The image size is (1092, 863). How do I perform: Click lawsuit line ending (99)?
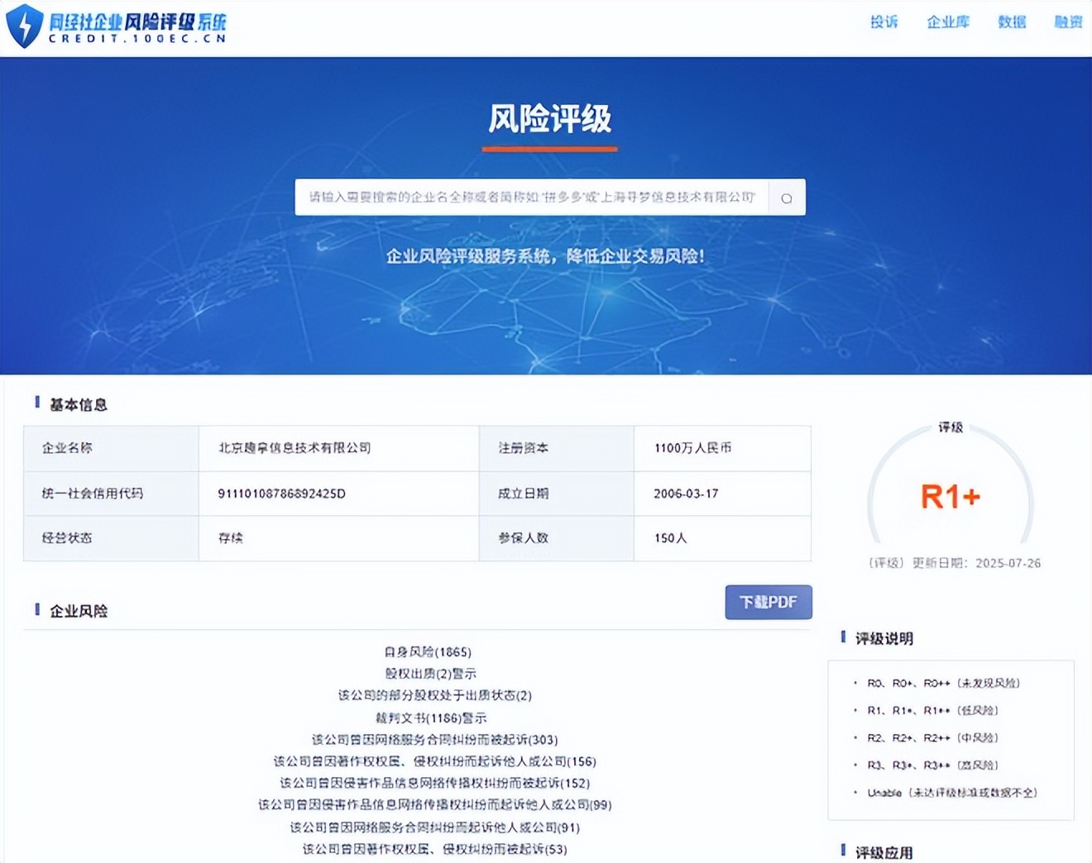[434, 805]
